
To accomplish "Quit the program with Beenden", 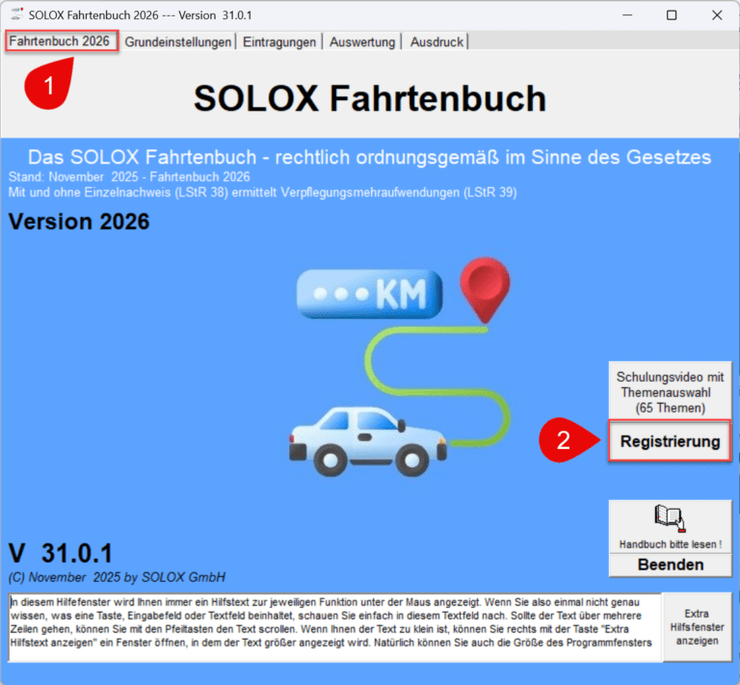I will [670, 565].
